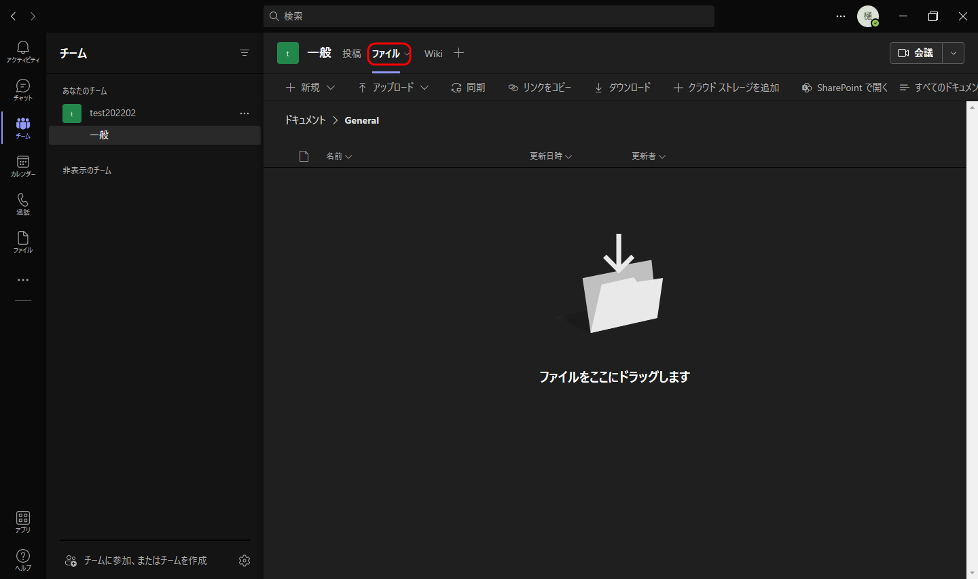This screenshot has width=978, height=579.
Task: Open Help (ヘルプ)
Action: [23, 560]
